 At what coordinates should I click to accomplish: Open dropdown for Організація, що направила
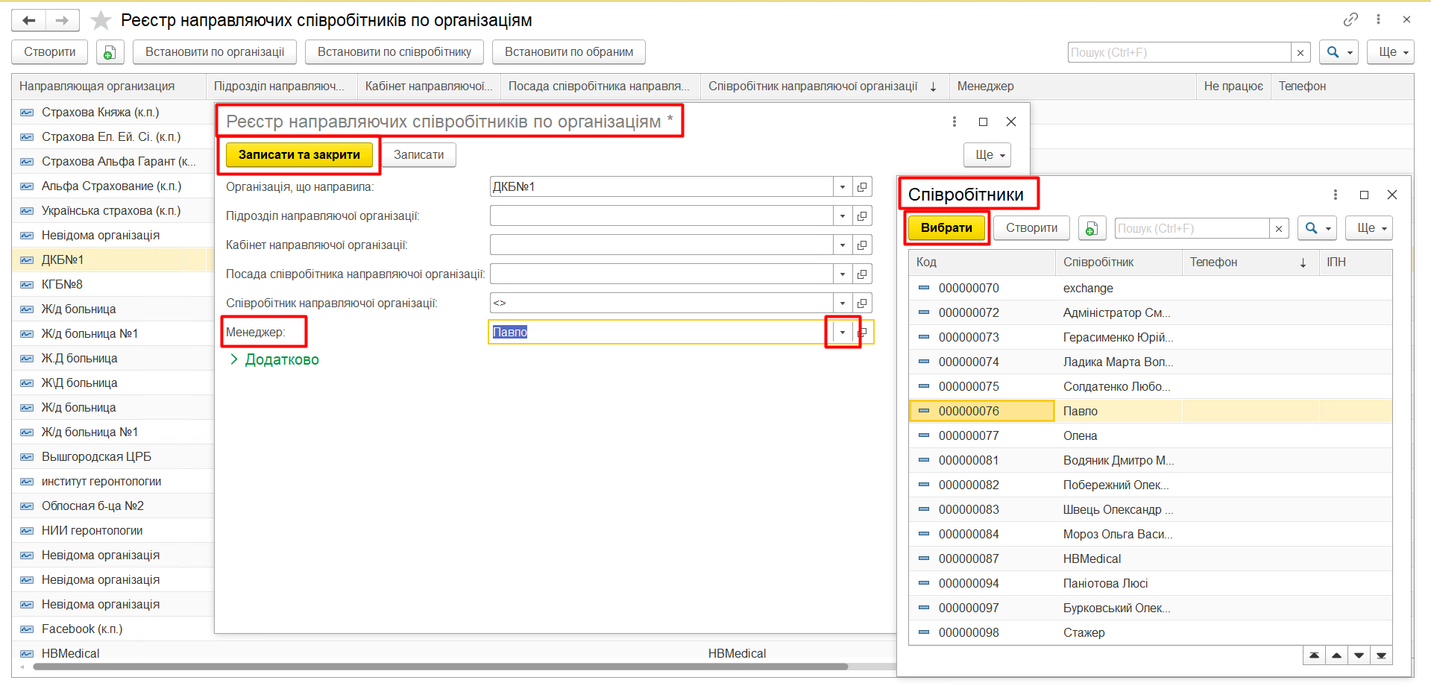(x=843, y=187)
